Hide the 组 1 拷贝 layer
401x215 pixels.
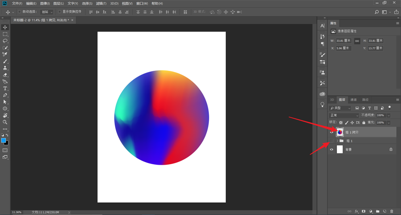(x=331, y=132)
